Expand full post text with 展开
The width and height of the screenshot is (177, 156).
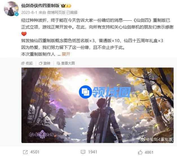pos(66,54)
